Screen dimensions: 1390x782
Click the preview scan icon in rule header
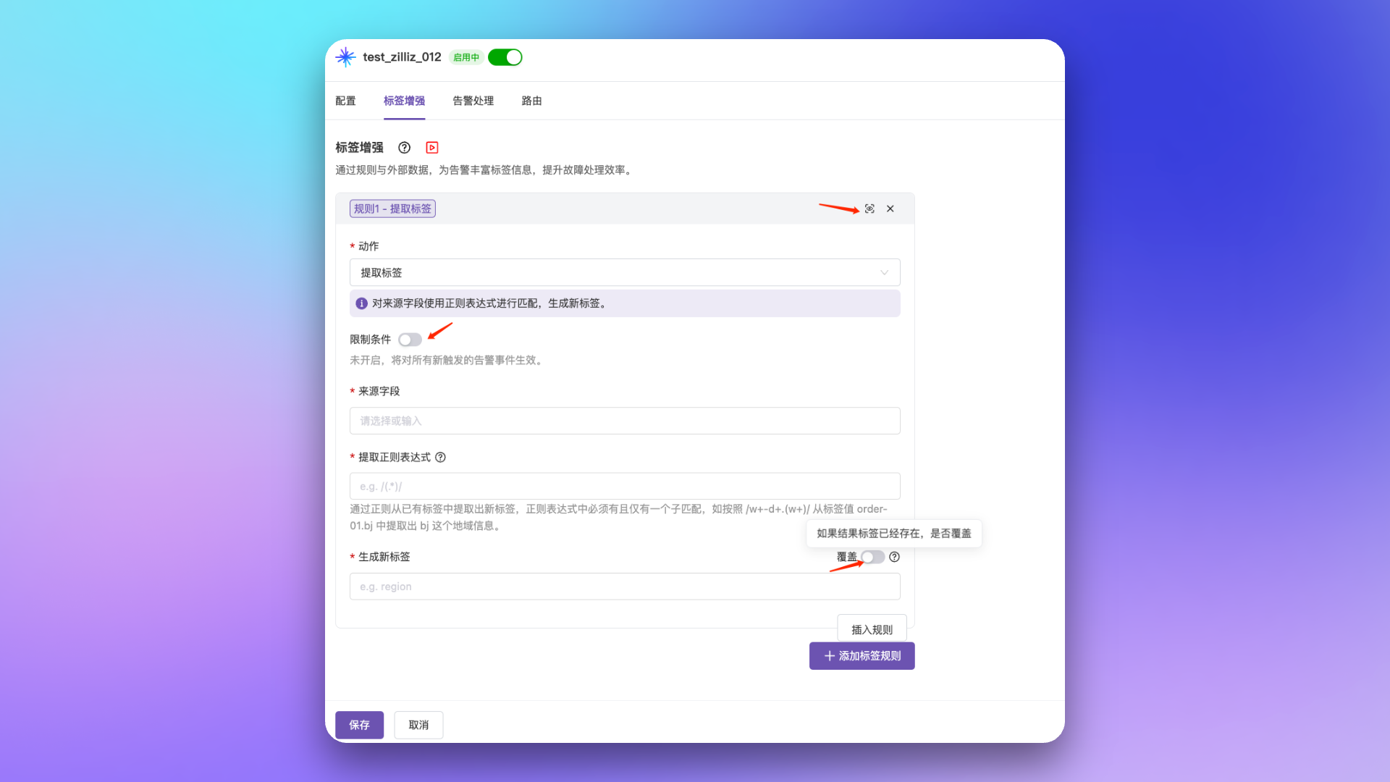click(869, 209)
